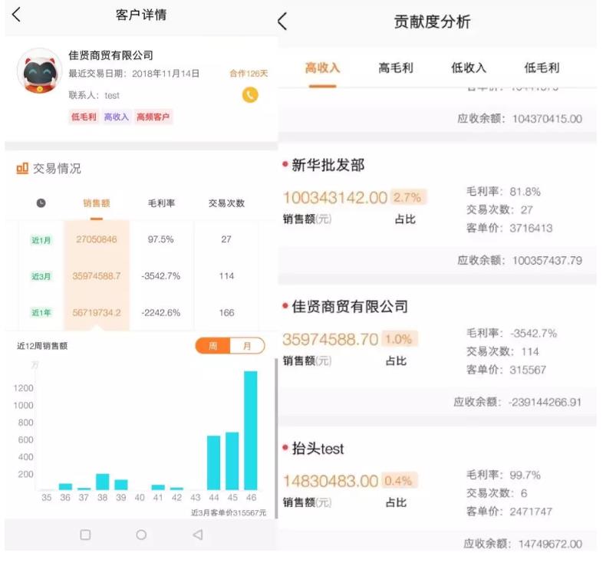The width and height of the screenshot is (606, 563).
Task: Open the 高收入 tab
Action: (x=322, y=68)
